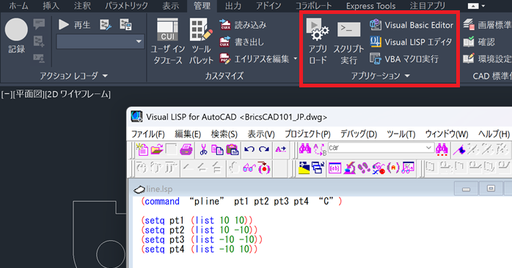Open ウィンドウ(W) menu
This screenshot has width=512, height=268.
447,134
